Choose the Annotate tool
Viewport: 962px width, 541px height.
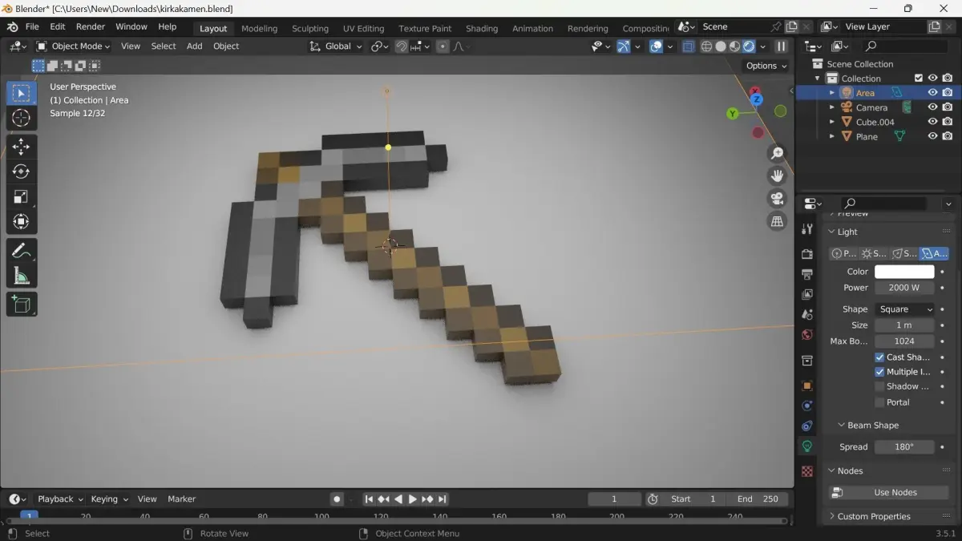pyautogui.click(x=22, y=251)
